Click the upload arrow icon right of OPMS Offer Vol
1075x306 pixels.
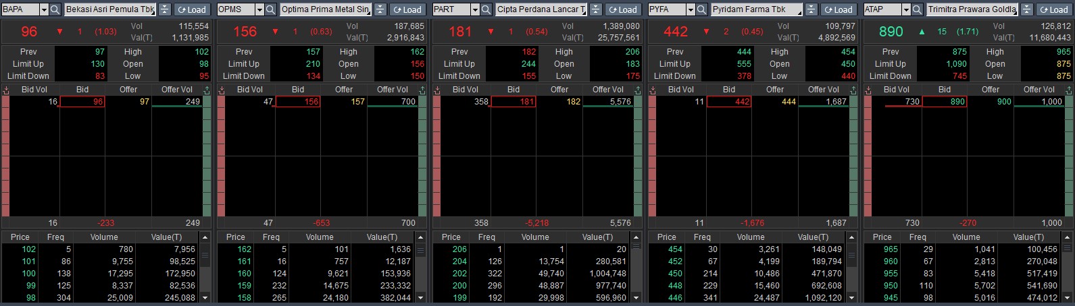tap(422, 90)
